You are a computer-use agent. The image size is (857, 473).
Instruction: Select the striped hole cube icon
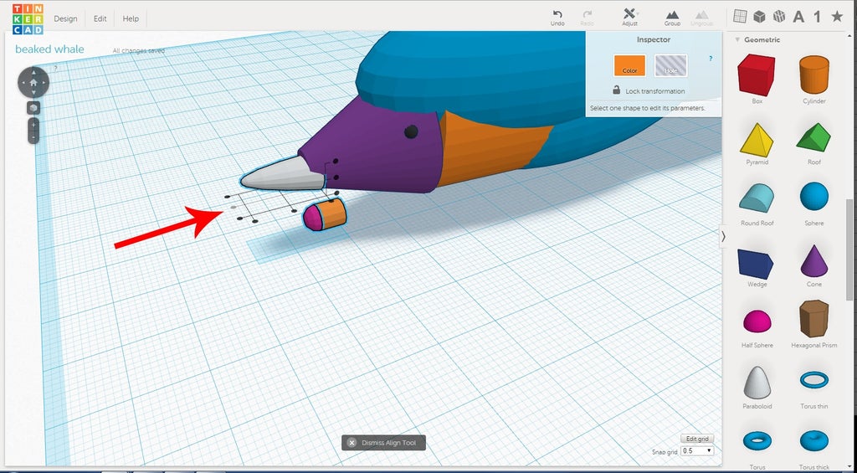tap(779, 17)
